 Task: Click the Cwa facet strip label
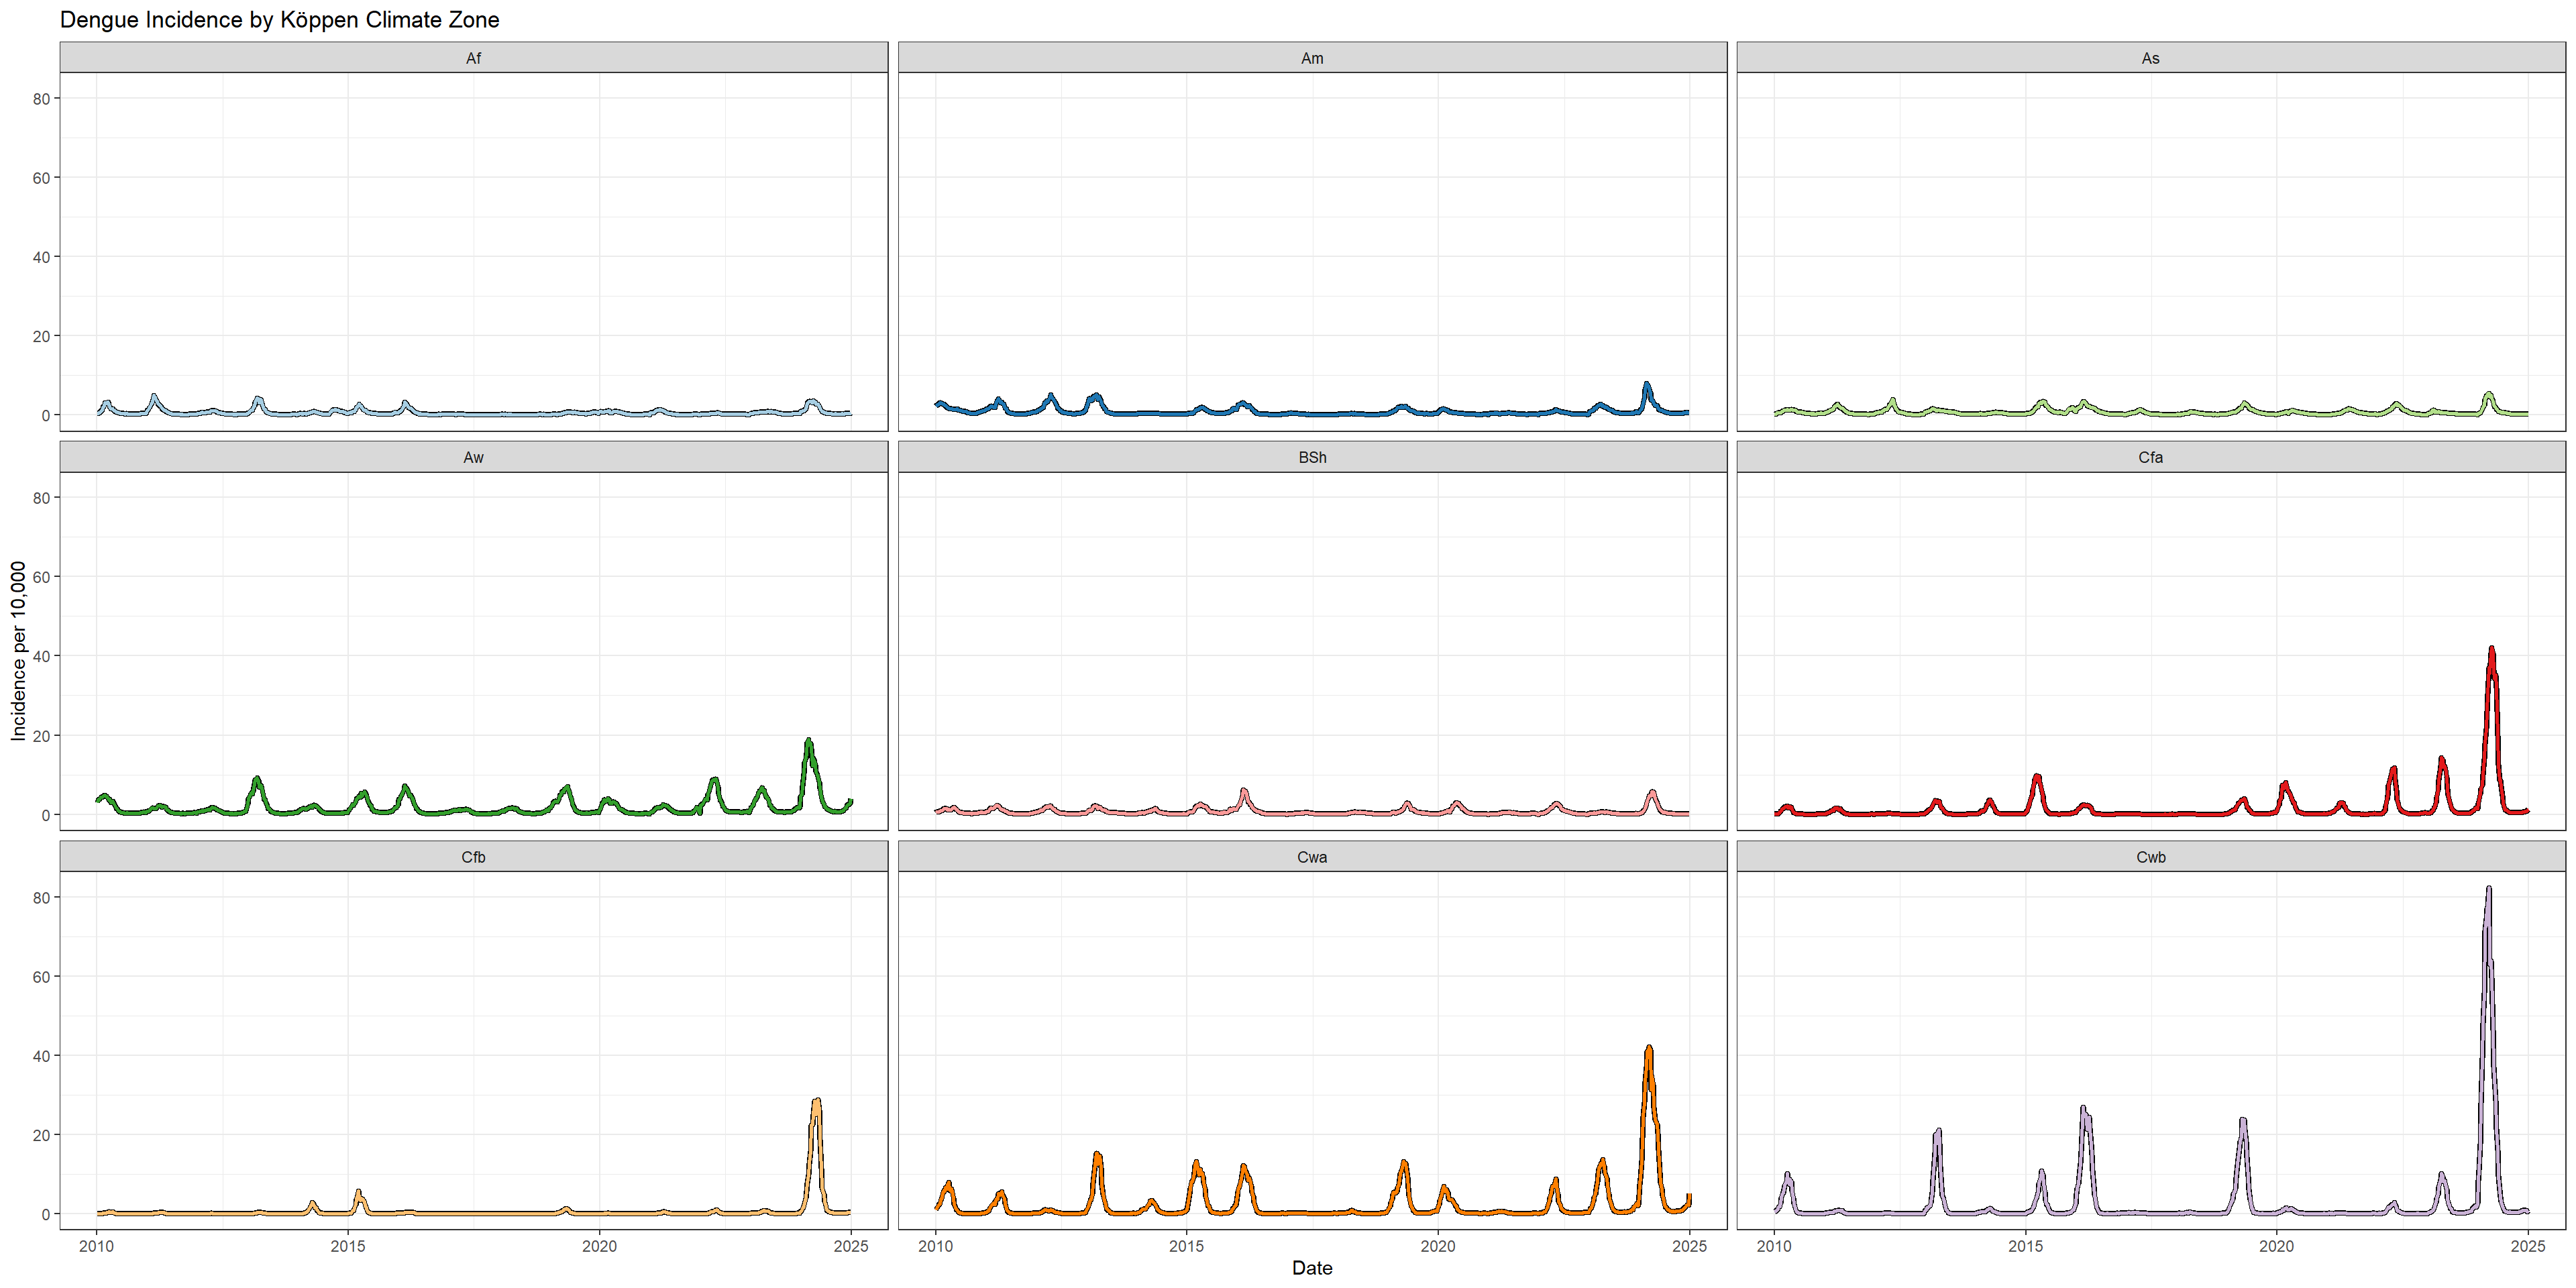(x=1312, y=857)
